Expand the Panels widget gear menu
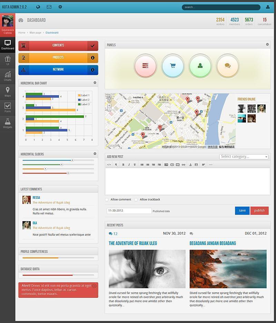The image size is (276, 323). pyautogui.click(x=267, y=45)
